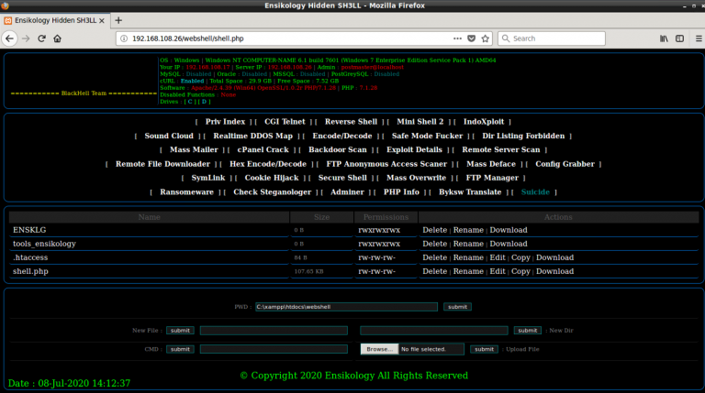The width and height of the screenshot is (705, 393).
Task: Click Download link for shell.php
Action: [x=554, y=271]
